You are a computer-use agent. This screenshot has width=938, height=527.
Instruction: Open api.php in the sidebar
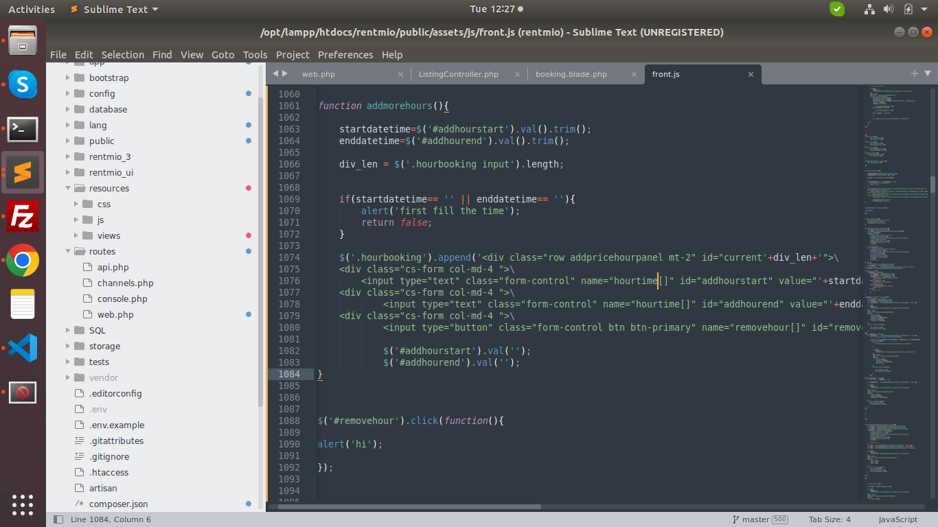tap(113, 267)
